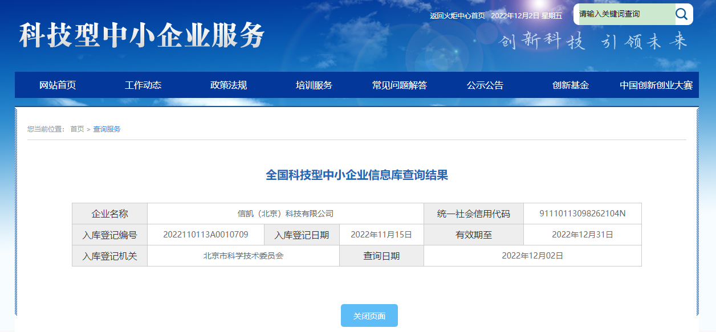Screen dimensions: 716x332
Task: Click the 统一社会信用代码 label cell
Action: click(474, 214)
